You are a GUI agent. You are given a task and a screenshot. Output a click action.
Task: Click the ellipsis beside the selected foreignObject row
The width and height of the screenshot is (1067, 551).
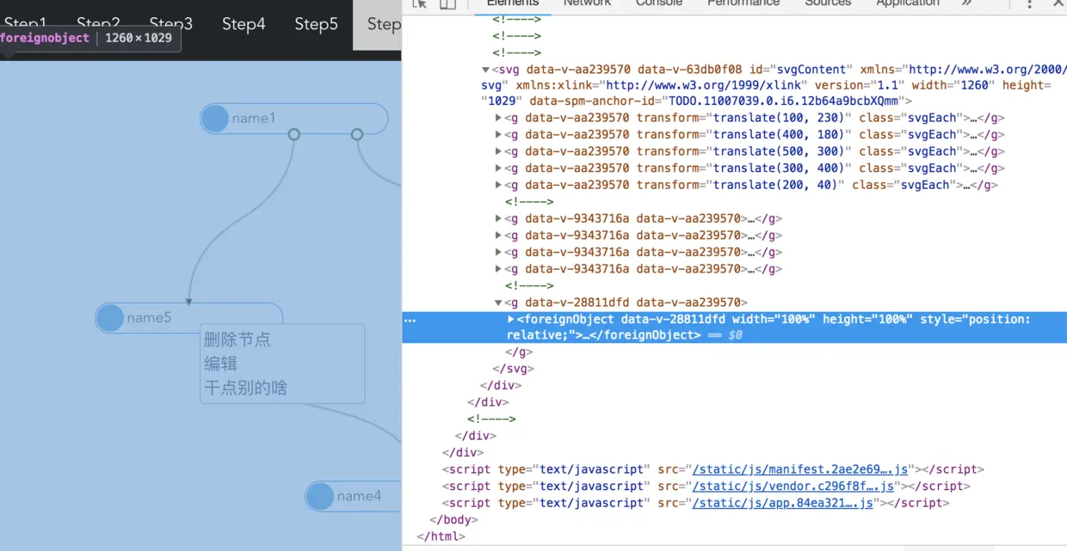coord(410,320)
